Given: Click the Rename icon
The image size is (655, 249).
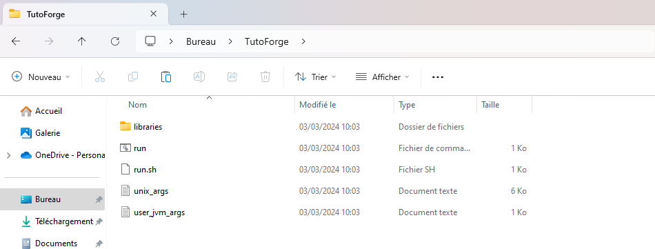Looking at the screenshot, I should [x=199, y=77].
